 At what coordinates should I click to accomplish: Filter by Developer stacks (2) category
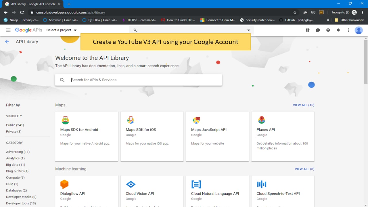pos(21,197)
